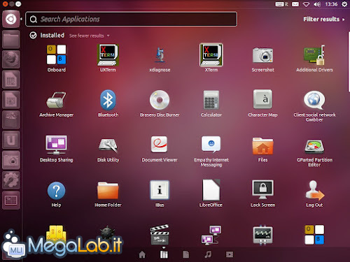350x262 pixels.
Task: Open System Settings in the launcher
Action: tap(11, 180)
